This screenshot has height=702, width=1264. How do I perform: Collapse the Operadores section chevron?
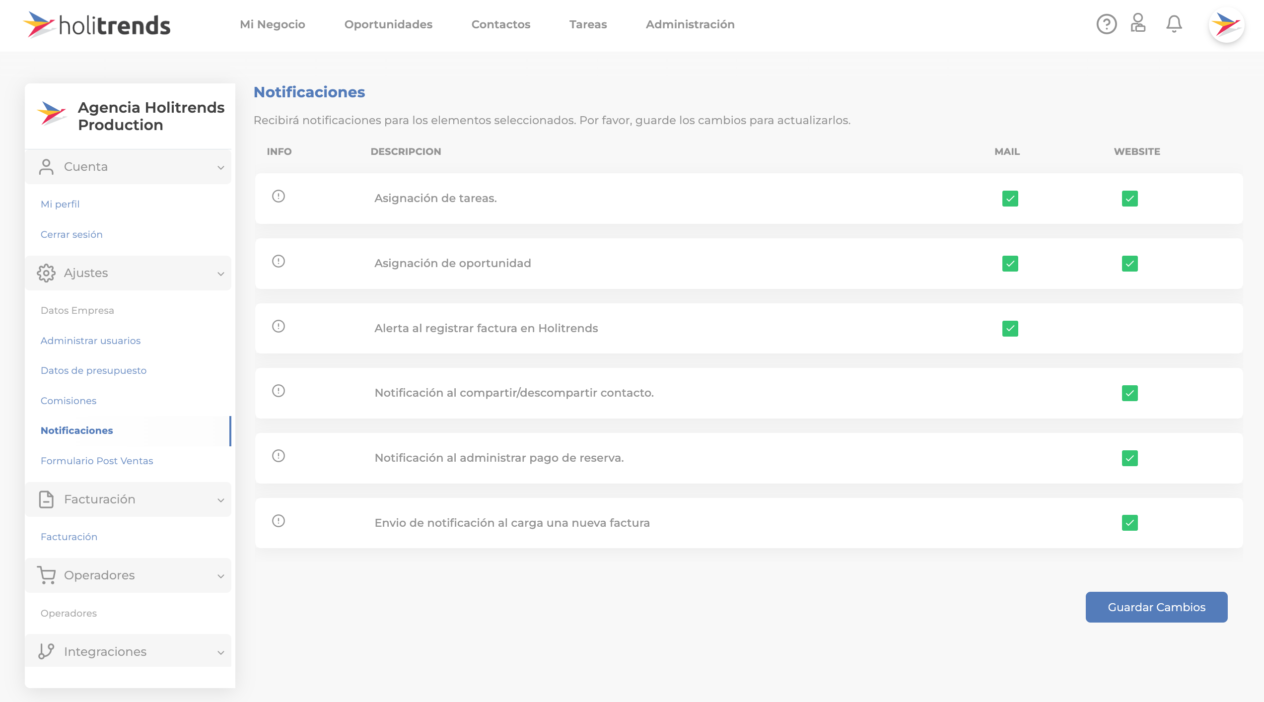pyautogui.click(x=221, y=576)
